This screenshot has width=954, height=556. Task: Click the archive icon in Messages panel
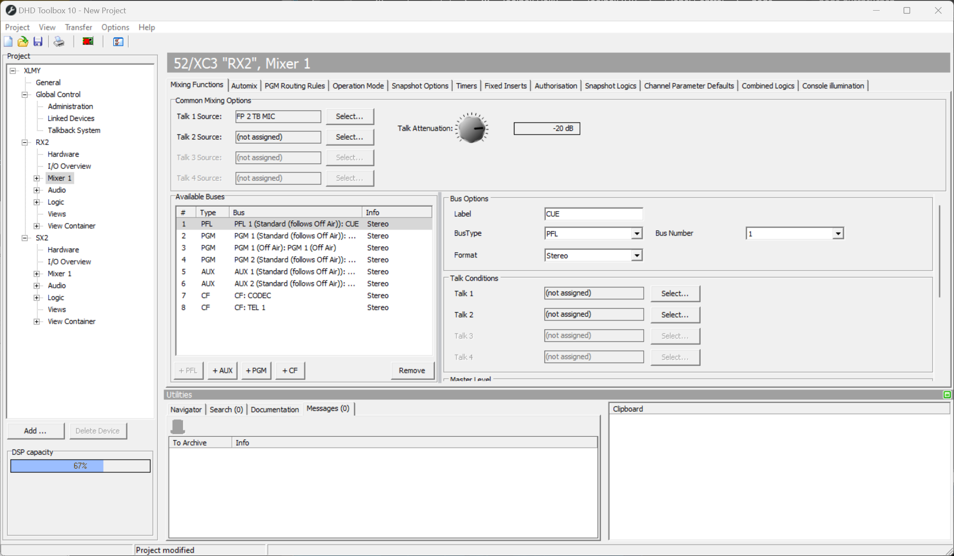[x=178, y=426]
